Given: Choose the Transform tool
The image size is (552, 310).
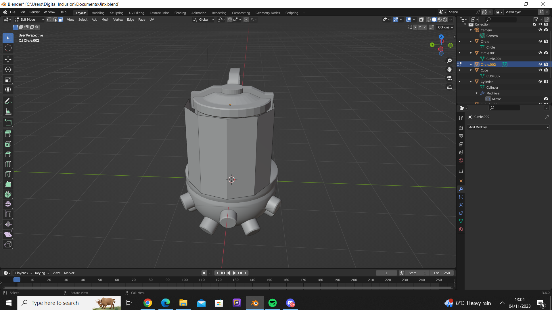Looking at the screenshot, I should coord(8,90).
